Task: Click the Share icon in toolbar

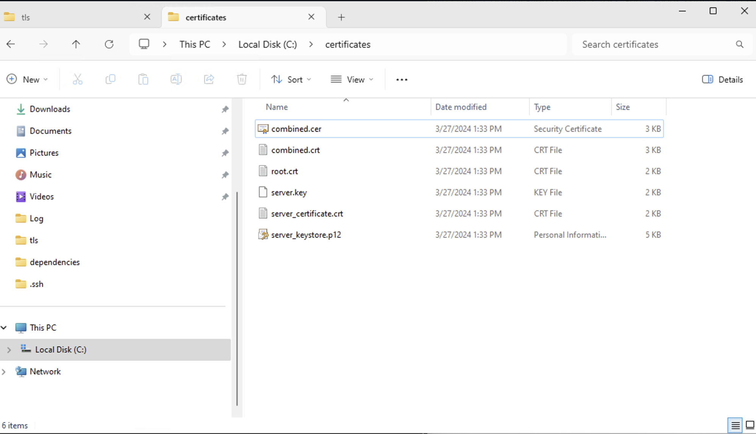Action: [x=209, y=79]
